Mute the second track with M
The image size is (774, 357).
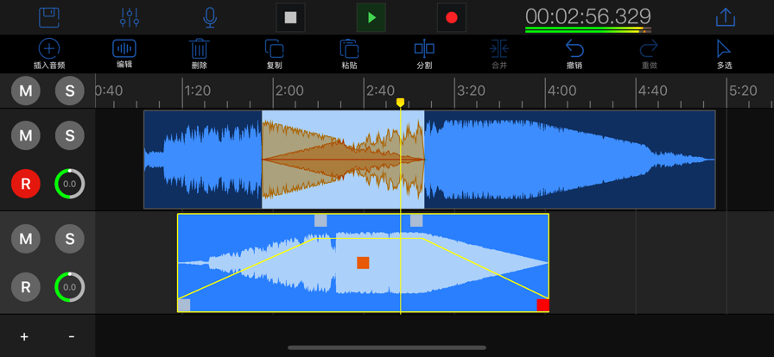[x=26, y=239]
